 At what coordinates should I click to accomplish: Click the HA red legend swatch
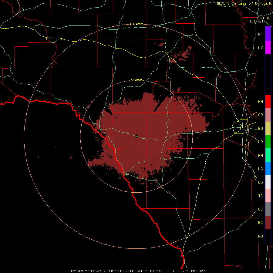(268, 101)
